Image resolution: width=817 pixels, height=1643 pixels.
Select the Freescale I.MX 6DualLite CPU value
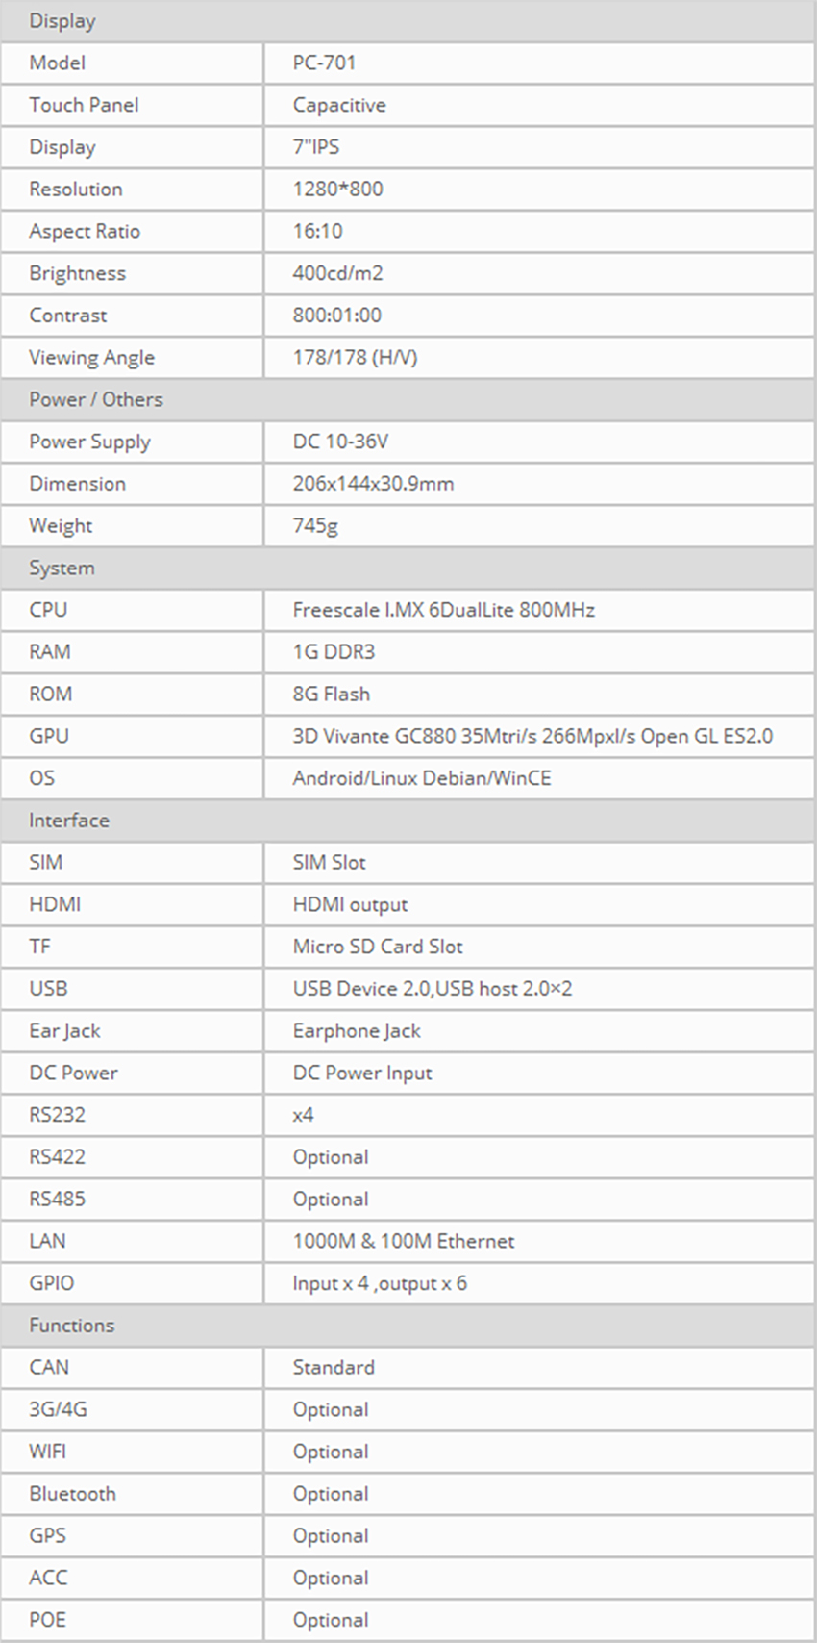tap(443, 610)
